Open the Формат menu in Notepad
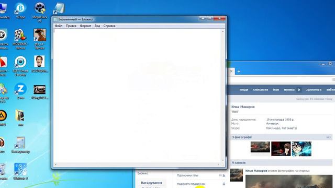Screen dimensions: 335x188 click(85, 26)
